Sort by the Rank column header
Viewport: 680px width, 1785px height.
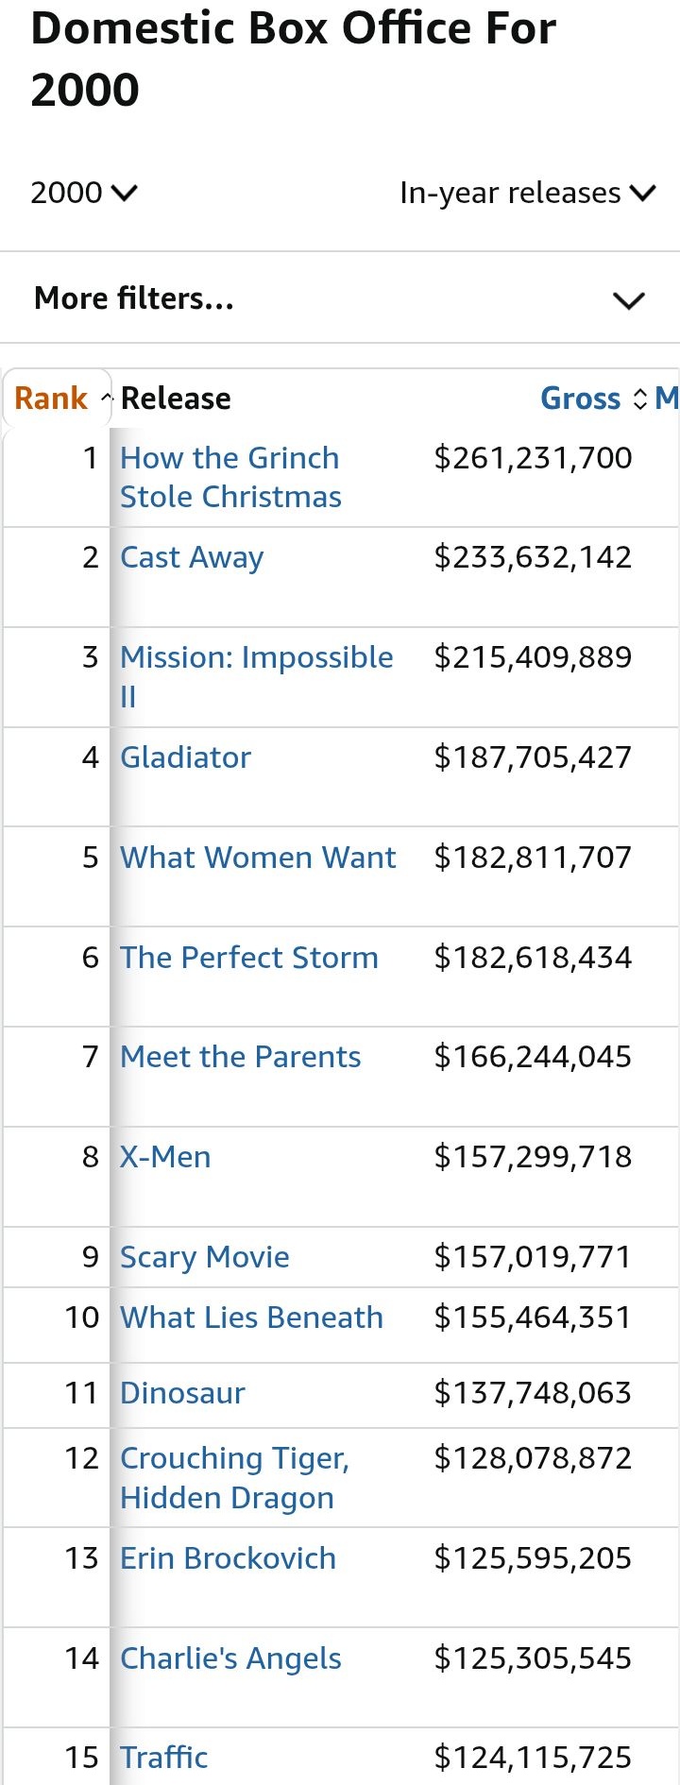point(51,399)
